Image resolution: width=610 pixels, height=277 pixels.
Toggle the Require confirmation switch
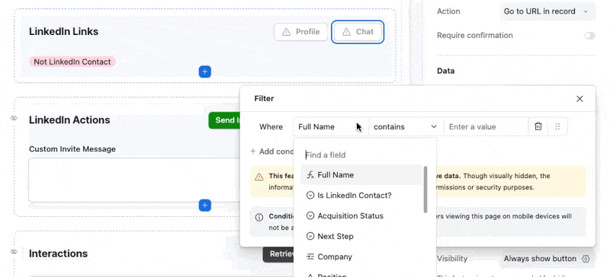point(589,35)
